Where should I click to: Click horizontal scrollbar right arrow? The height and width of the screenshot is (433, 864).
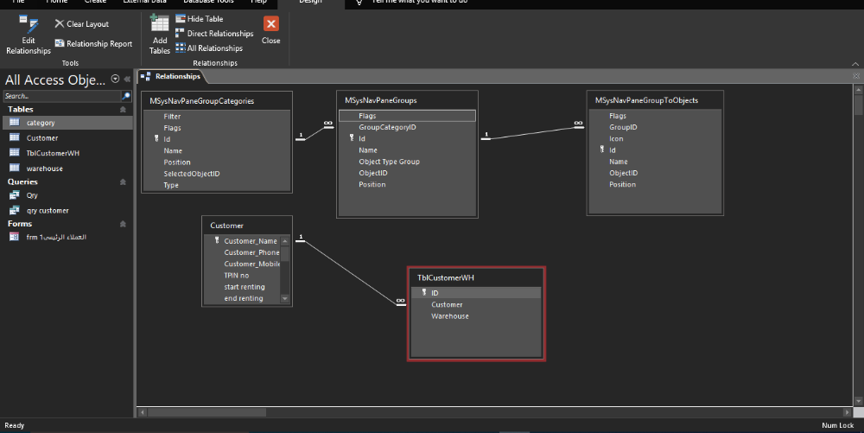click(x=847, y=412)
